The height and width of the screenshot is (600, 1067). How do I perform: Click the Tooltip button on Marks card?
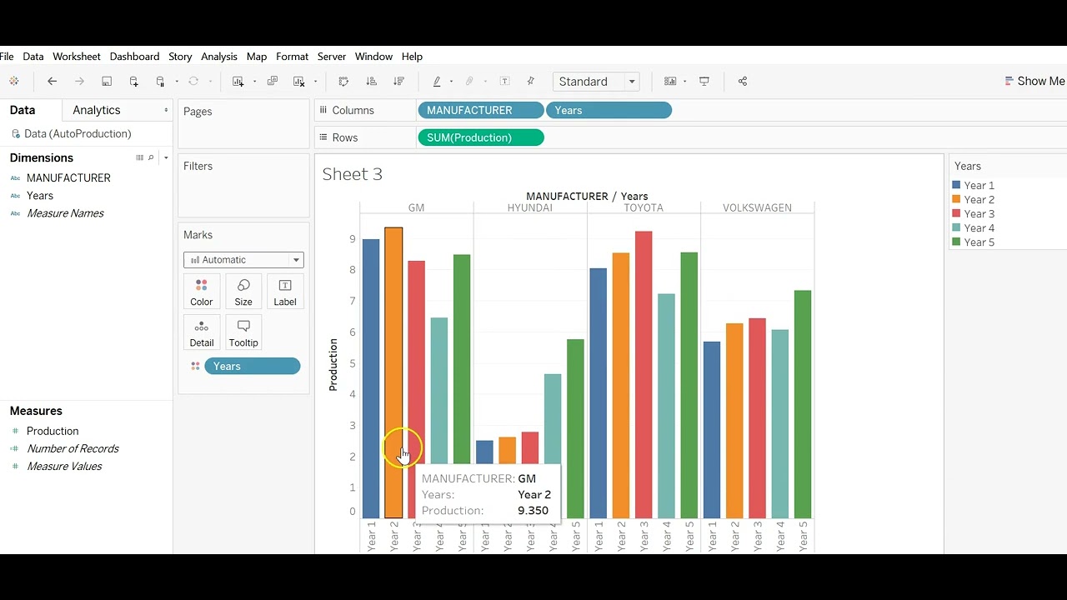tap(243, 333)
